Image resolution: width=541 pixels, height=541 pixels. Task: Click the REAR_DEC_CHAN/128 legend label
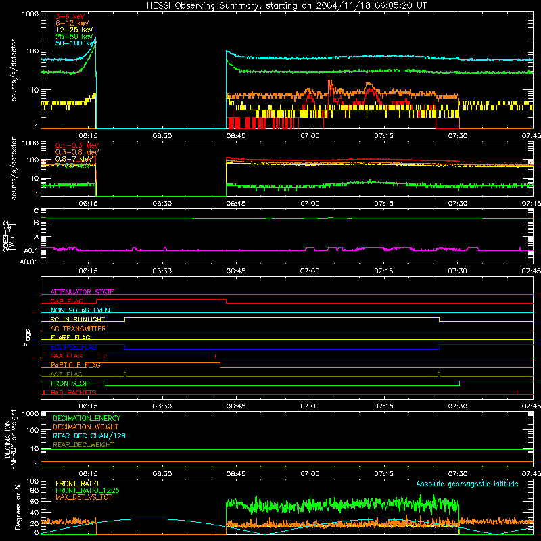click(89, 436)
